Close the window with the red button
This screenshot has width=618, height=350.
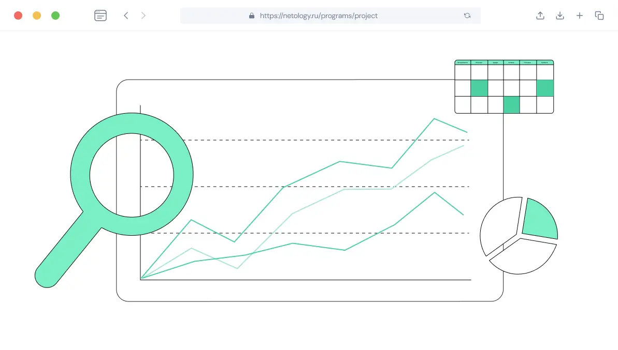coord(18,16)
